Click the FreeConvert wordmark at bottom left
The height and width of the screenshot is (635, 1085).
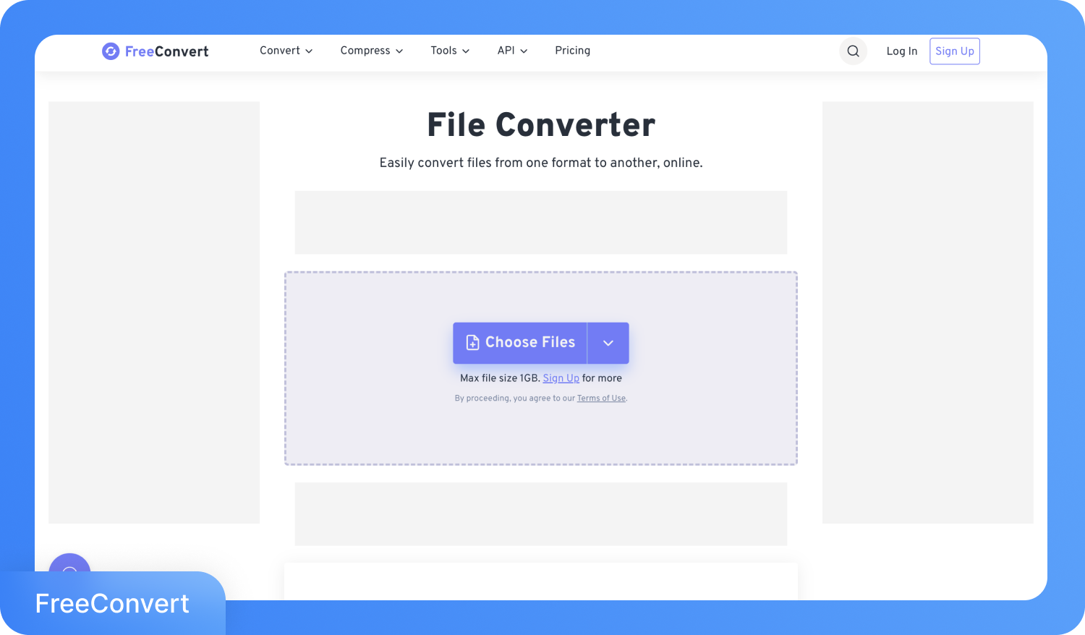(112, 603)
